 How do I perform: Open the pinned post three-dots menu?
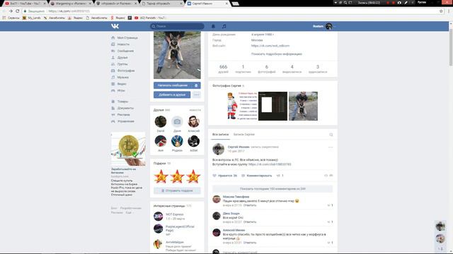[331, 147]
